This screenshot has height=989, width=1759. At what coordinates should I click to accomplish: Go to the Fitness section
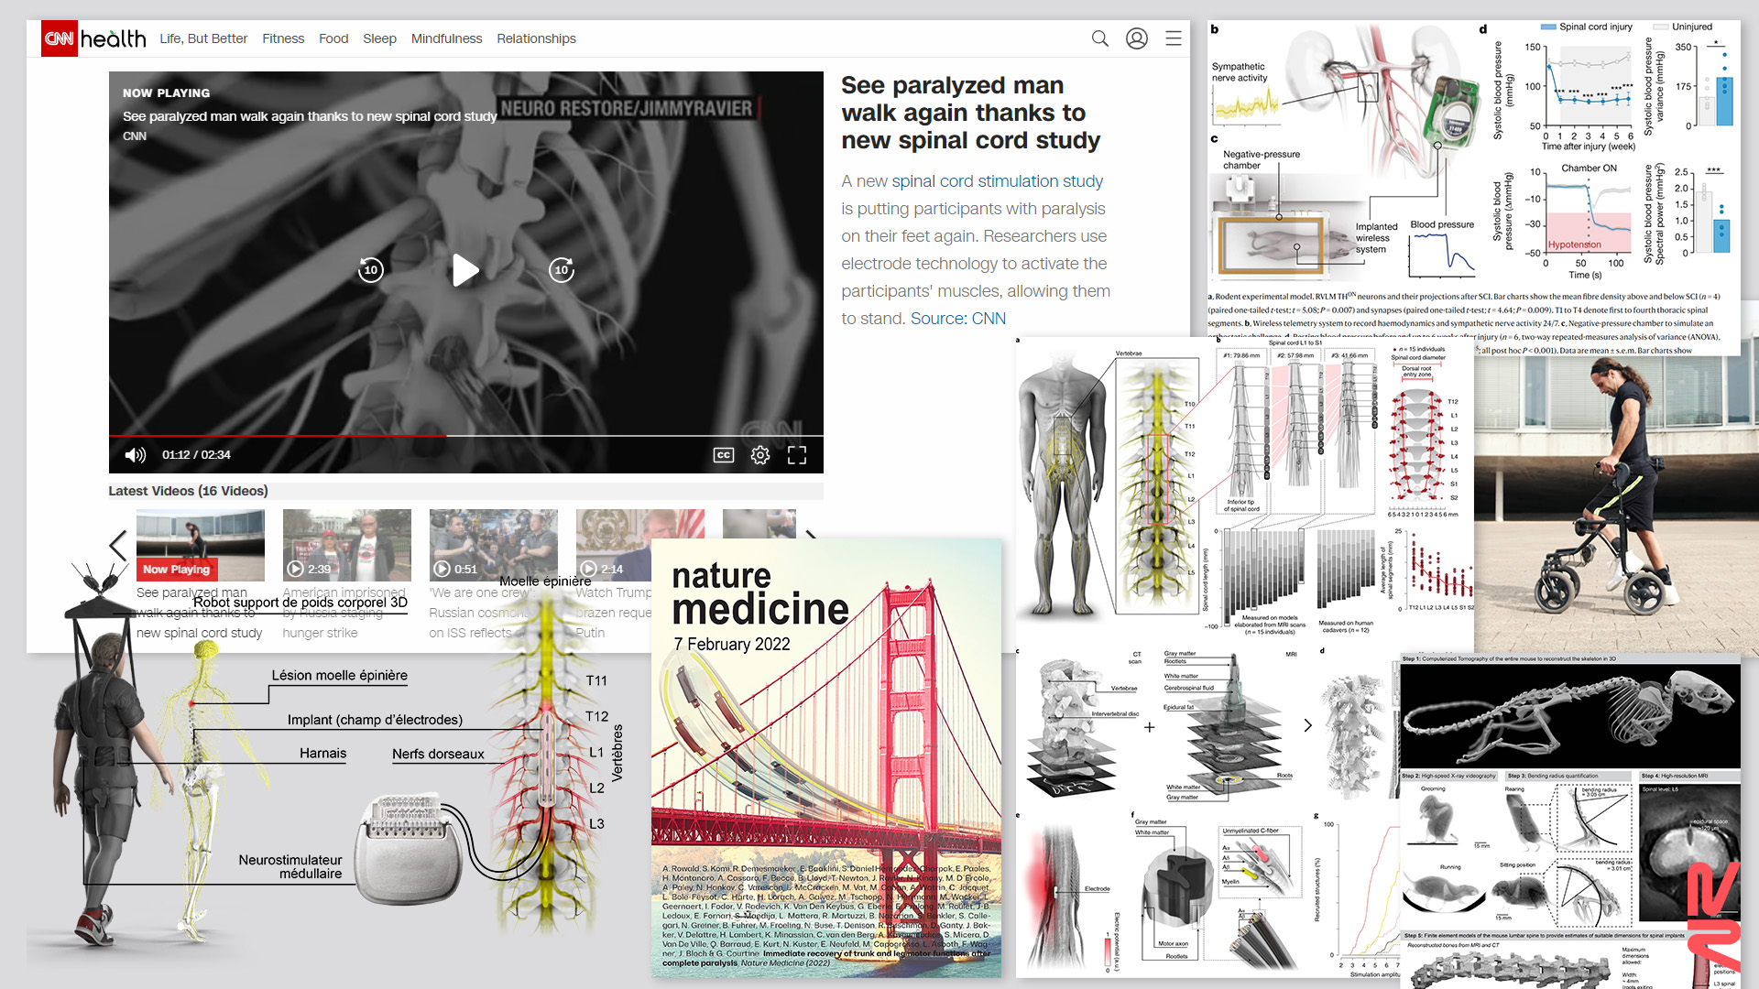tap(283, 38)
